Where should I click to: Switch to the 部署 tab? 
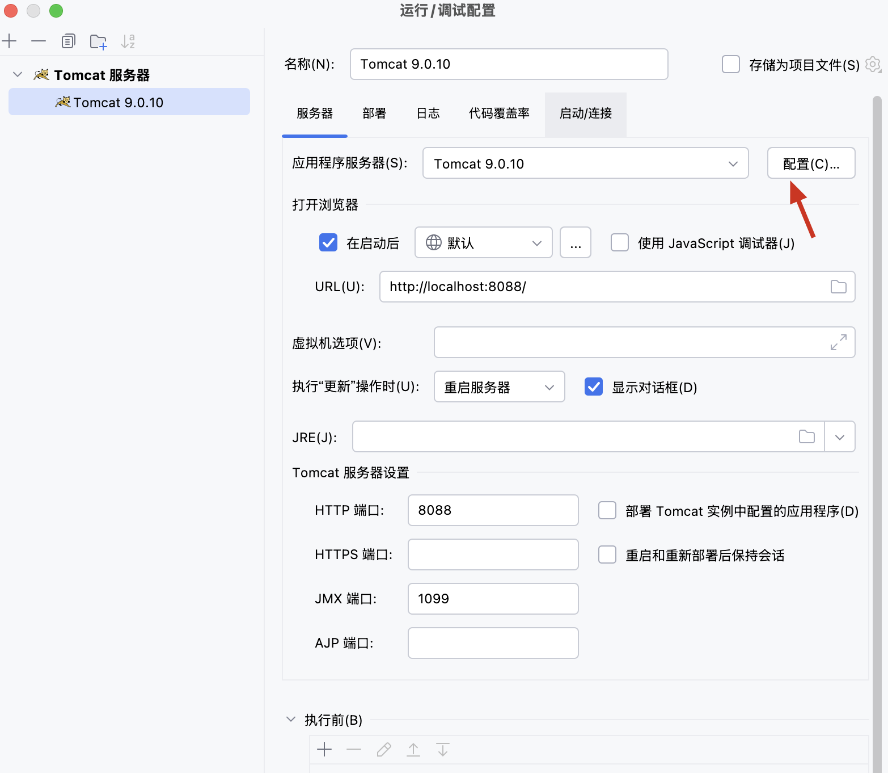374,114
